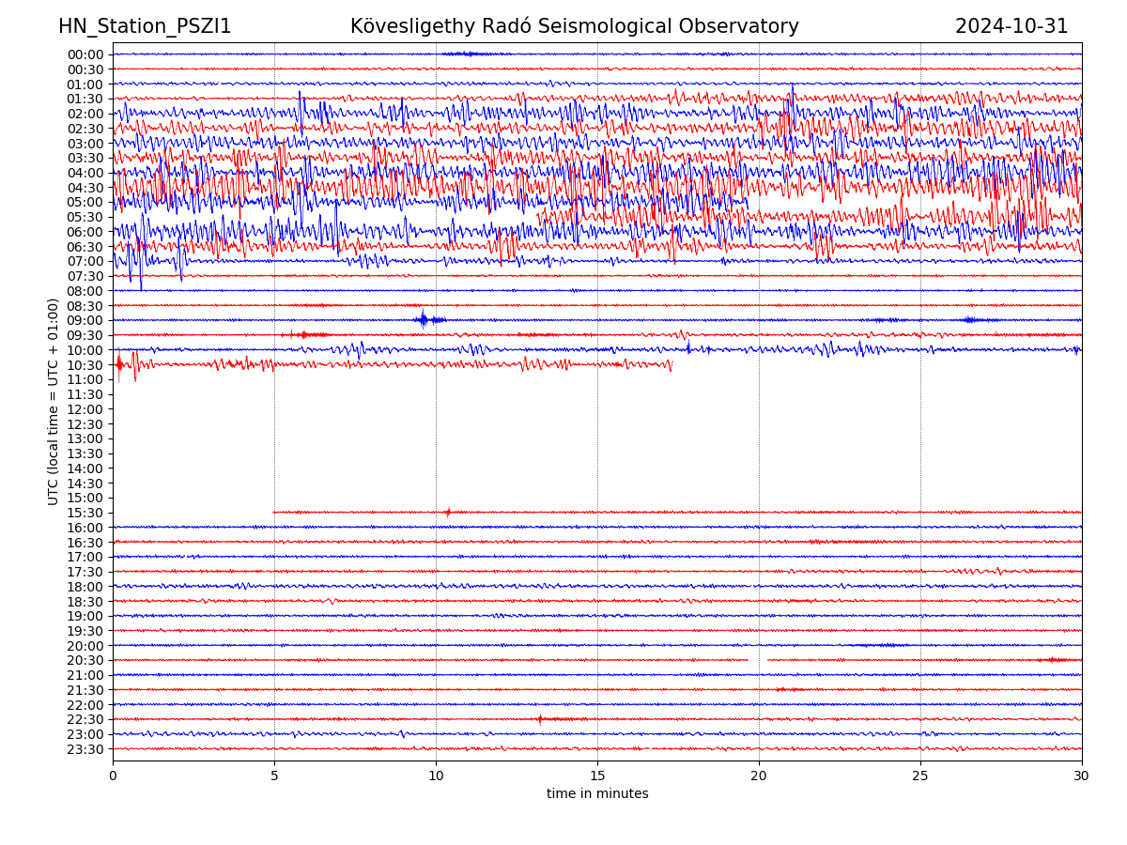Click the gap in the 20:30 red trace
1127x845 pixels.
pos(758,660)
